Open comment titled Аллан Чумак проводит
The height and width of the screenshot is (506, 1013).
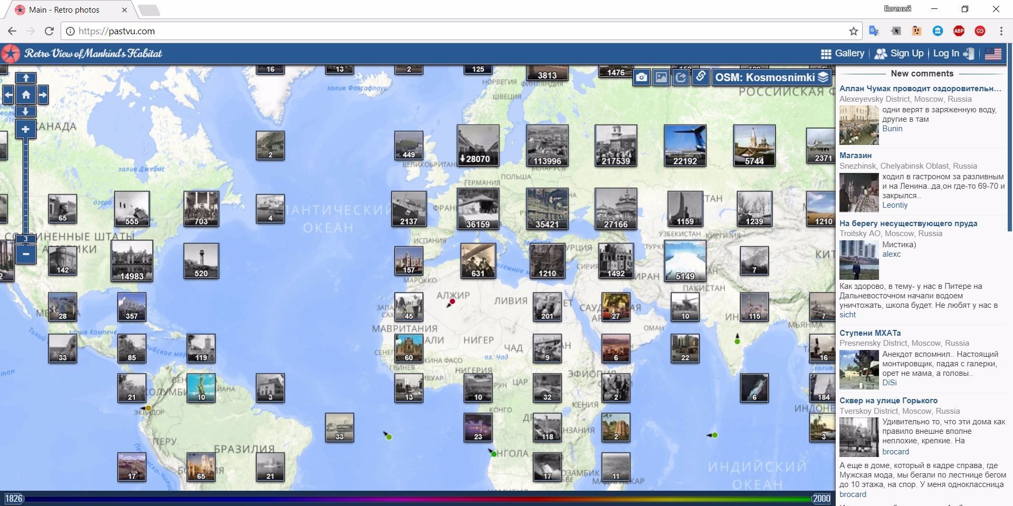click(920, 89)
